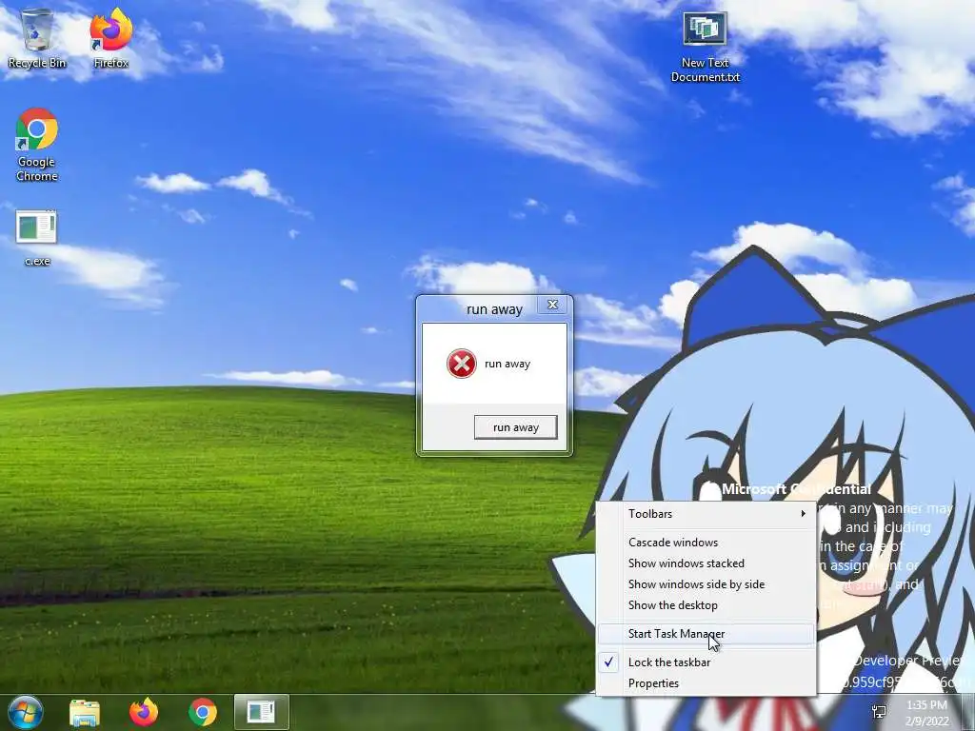Launch Firefox from the taskbar
The height and width of the screenshot is (731, 975).
(x=144, y=712)
